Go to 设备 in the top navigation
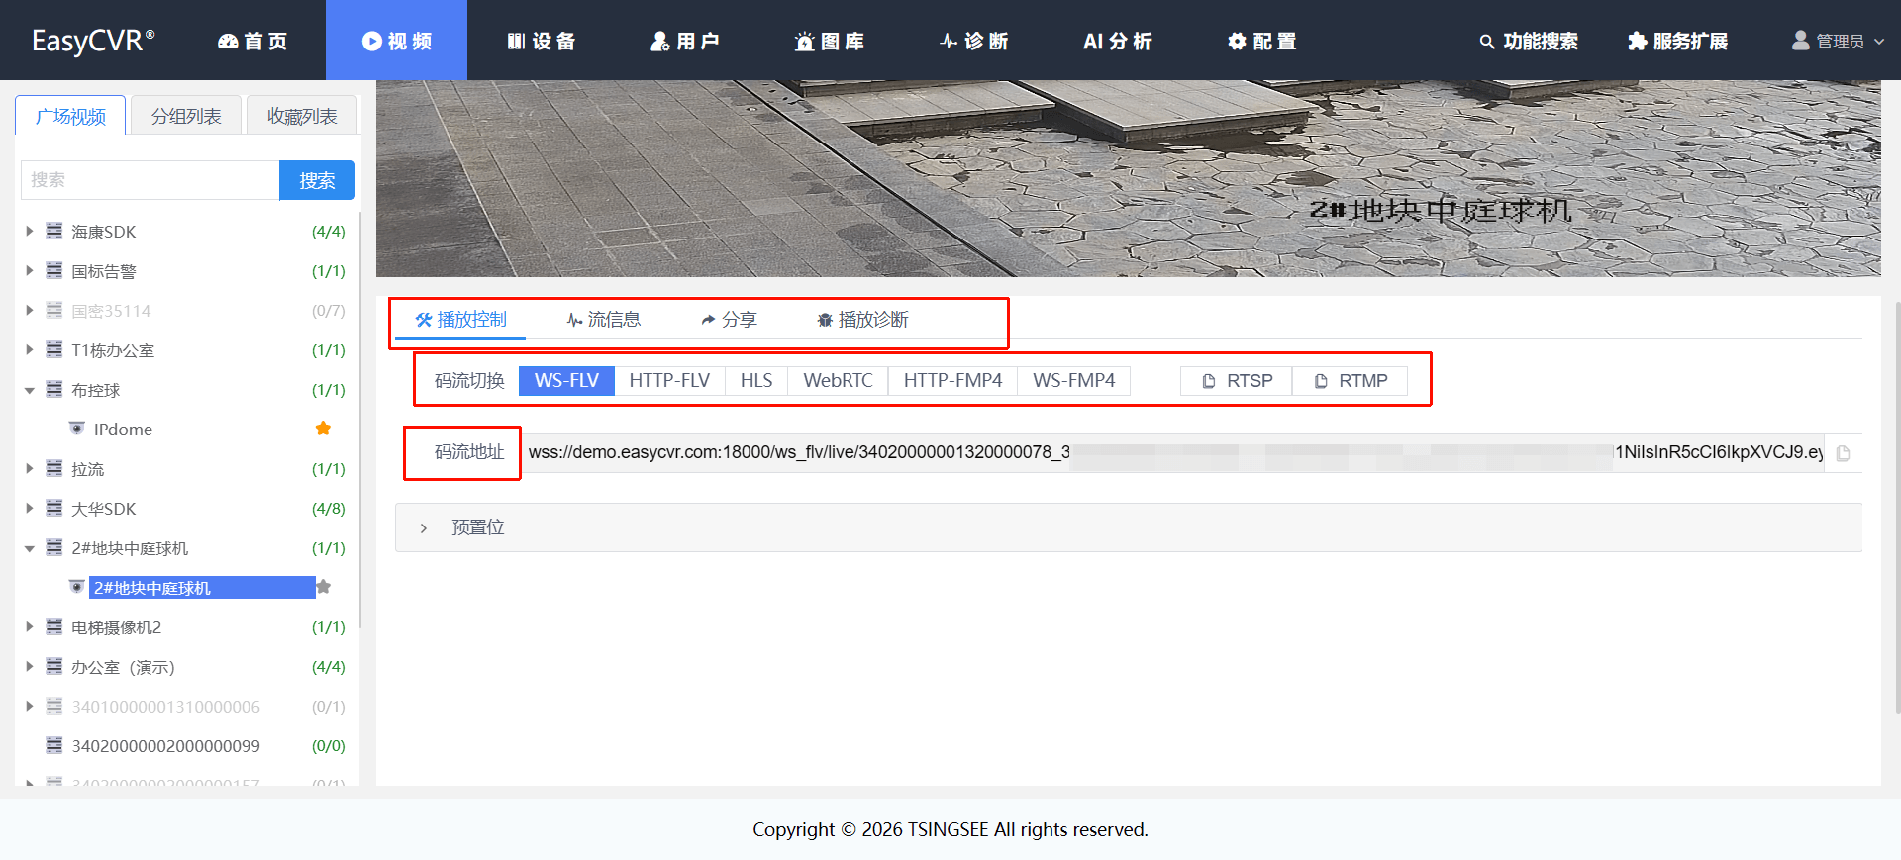 (541, 41)
